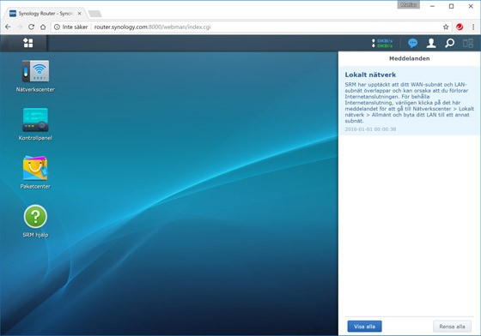This screenshot has width=481, height=336.
Task: Go to browser home page icon
Action: point(43,27)
